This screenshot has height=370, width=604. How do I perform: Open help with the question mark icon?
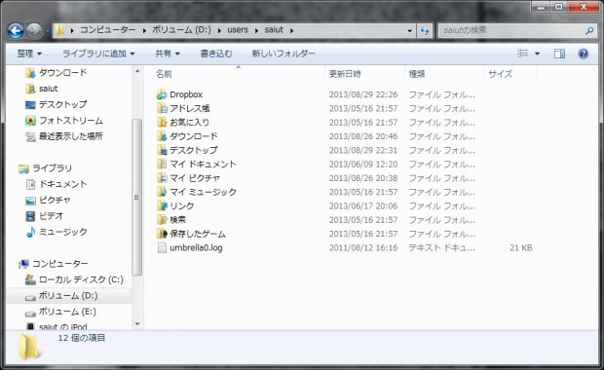coord(584,54)
